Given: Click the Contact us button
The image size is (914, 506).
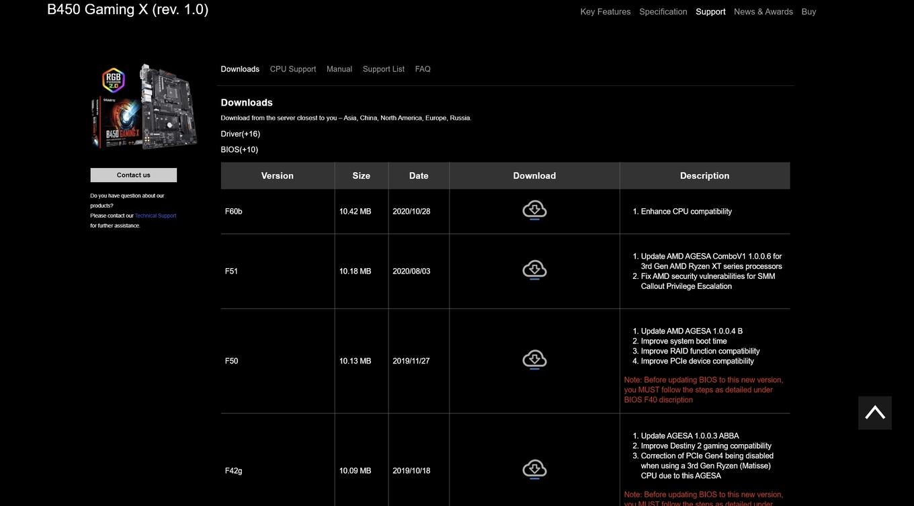Looking at the screenshot, I should pos(134,175).
